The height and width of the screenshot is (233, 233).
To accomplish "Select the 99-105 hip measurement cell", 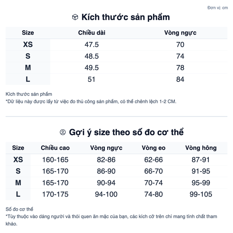I will 201,194.
